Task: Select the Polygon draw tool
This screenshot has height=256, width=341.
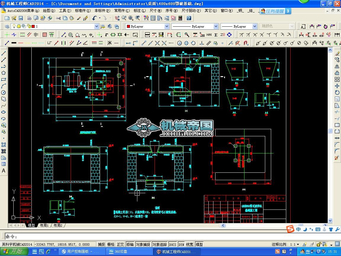Action: click(x=4, y=73)
